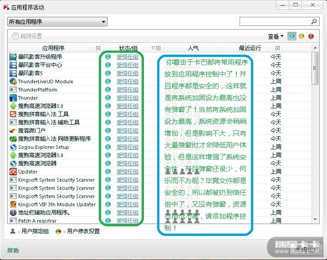This screenshot has height=260, width=327.
Task: Open 受信任组 link for ThunderLiveUD Module
Action: point(128,82)
